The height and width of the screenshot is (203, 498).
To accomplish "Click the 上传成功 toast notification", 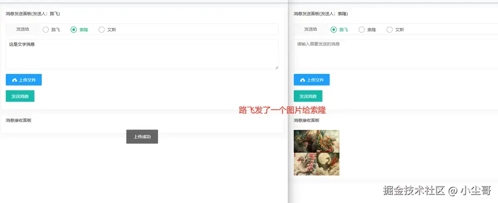I will pyautogui.click(x=142, y=137).
